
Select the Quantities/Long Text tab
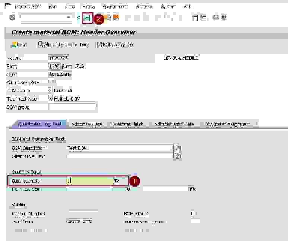[x=39, y=124]
